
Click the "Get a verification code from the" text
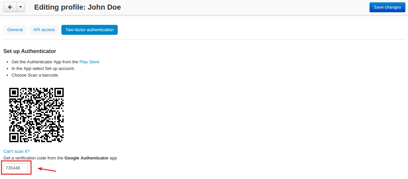tap(33, 158)
